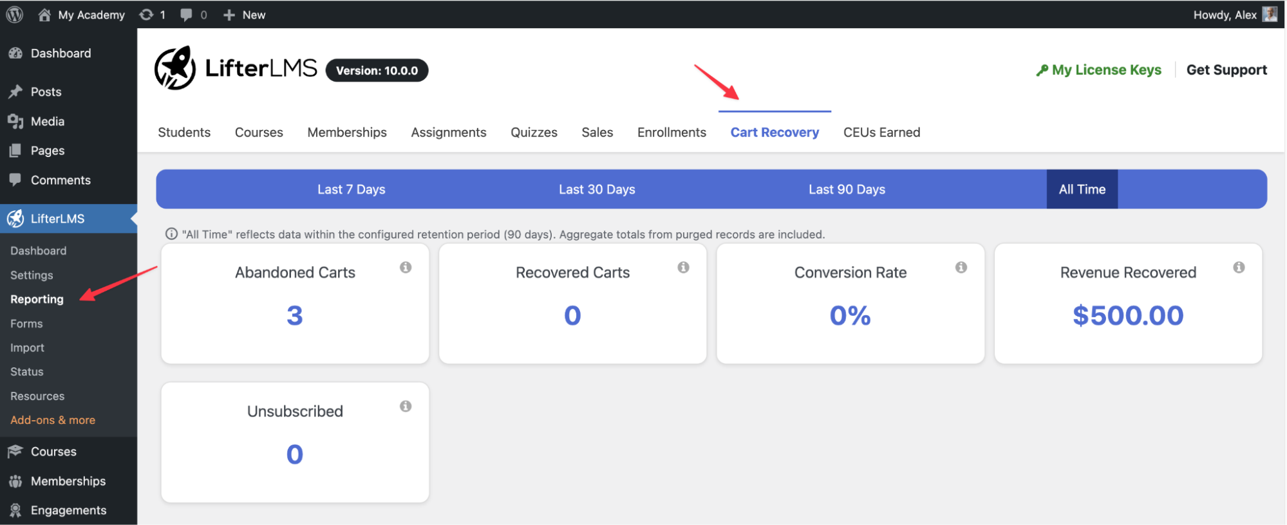
Task: Open the WordPress logo menu
Action: [15, 14]
